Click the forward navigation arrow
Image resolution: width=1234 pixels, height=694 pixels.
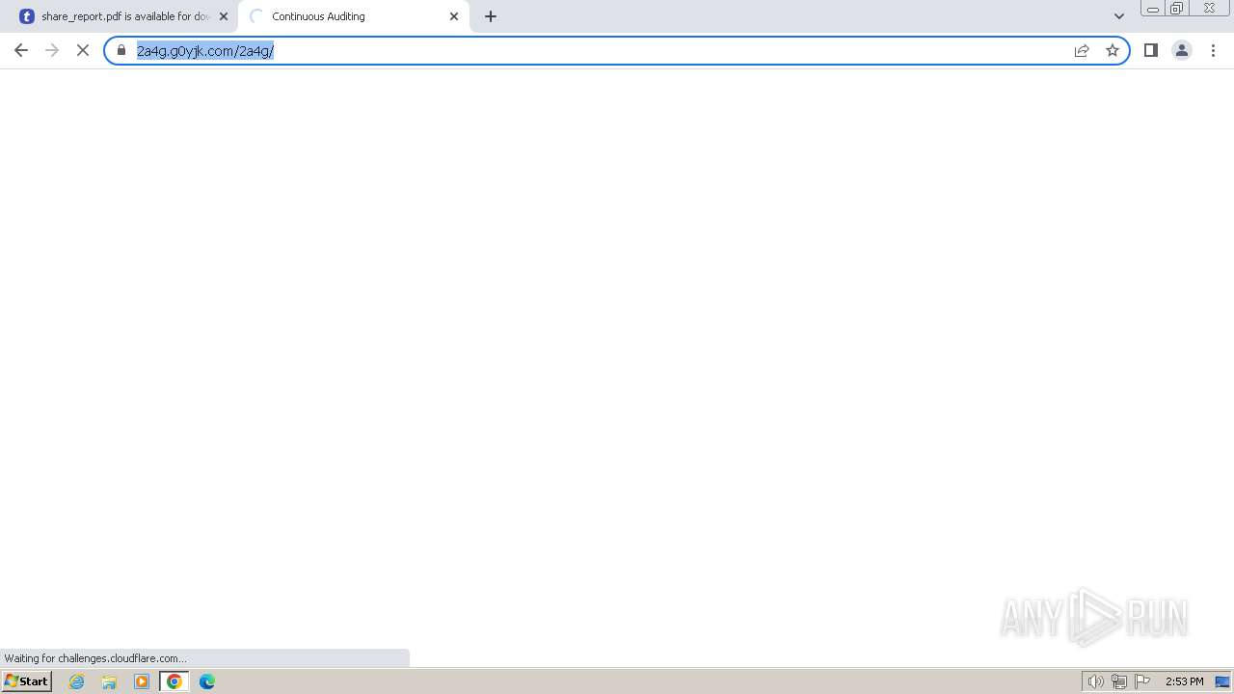point(52,50)
